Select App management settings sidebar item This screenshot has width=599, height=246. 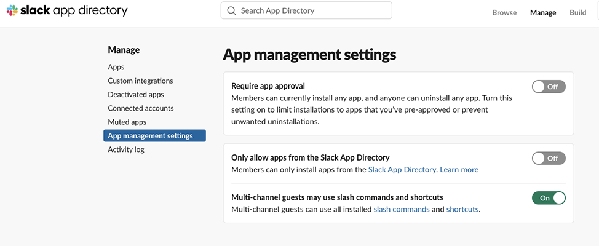pos(155,135)
